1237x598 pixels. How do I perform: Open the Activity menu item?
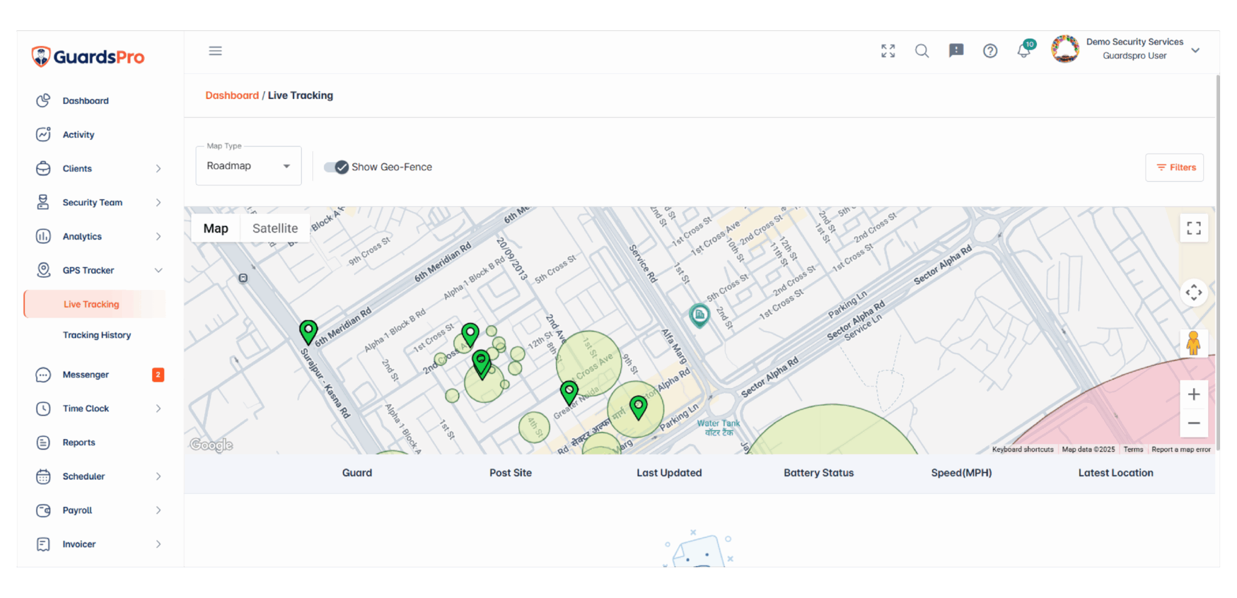(x=79, y=135)
